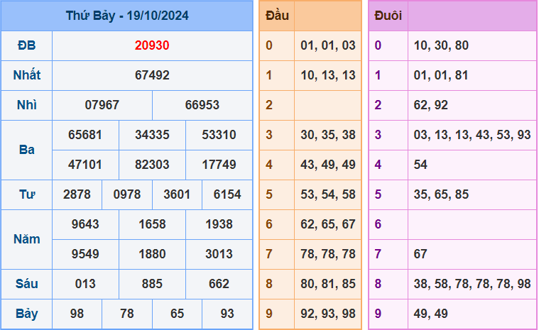Image resolution: width=539 pixels, height=330 pixels.
Task: Click sixth prize number 885
Action: 152,284
